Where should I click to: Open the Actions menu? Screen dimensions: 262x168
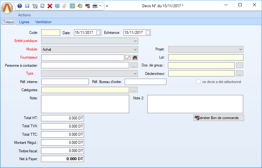click(24, 15)
